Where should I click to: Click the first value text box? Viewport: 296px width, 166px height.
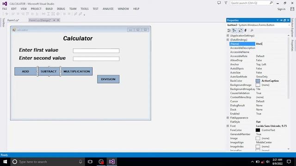point(96,51)
